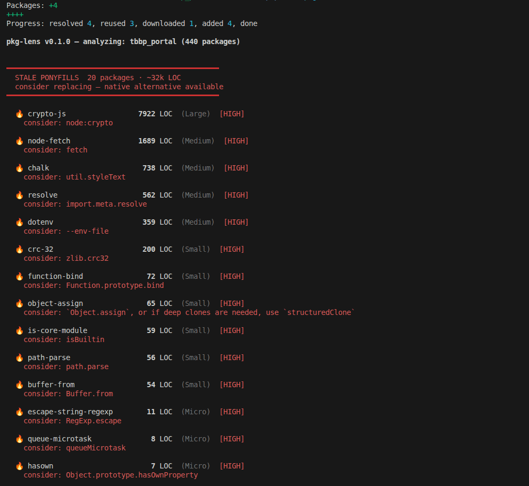The image size is (529, 486).
Task: Click the escape-string-regexp package name
Action: tap(70, 412)
